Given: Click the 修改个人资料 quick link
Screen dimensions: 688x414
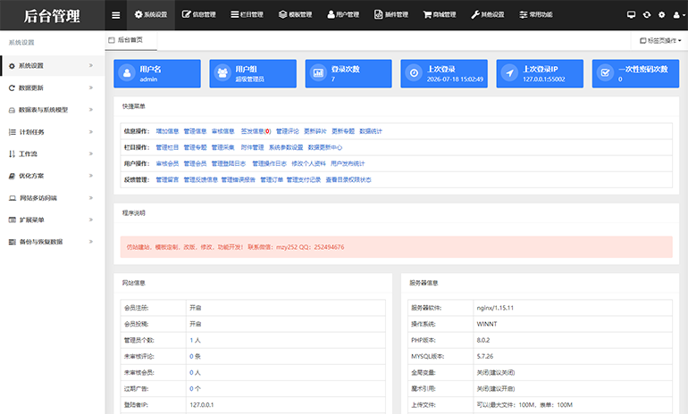Looking at the screenshot, I should (x=308, y=163).
